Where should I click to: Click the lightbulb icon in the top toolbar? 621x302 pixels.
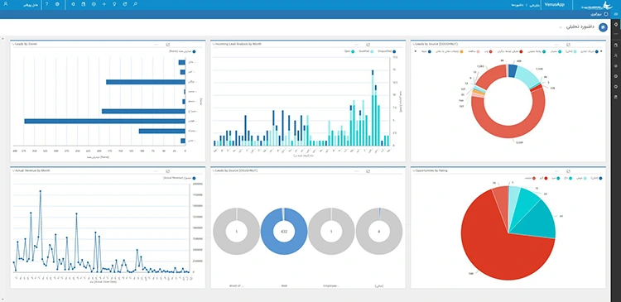[114, 4]
